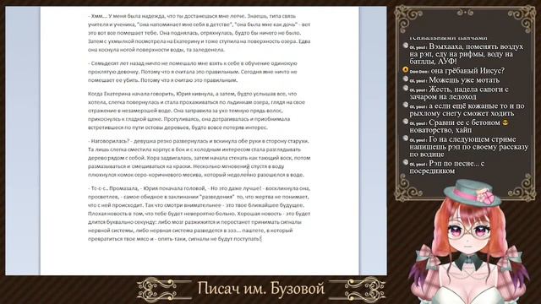The image size is (541, 304).
Task: Click the word "разведения" in quotes in the document
Action: pyautogui.click(x=216, y=197)
